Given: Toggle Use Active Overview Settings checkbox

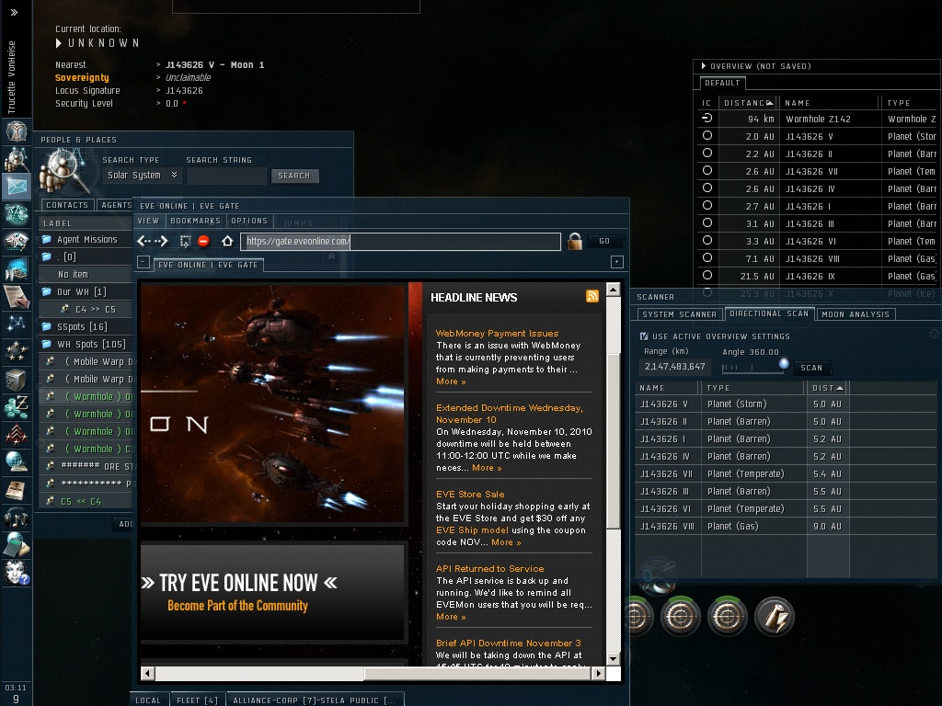Looking at the screenshot, I should pyautogui.click(x=644, y=336).
